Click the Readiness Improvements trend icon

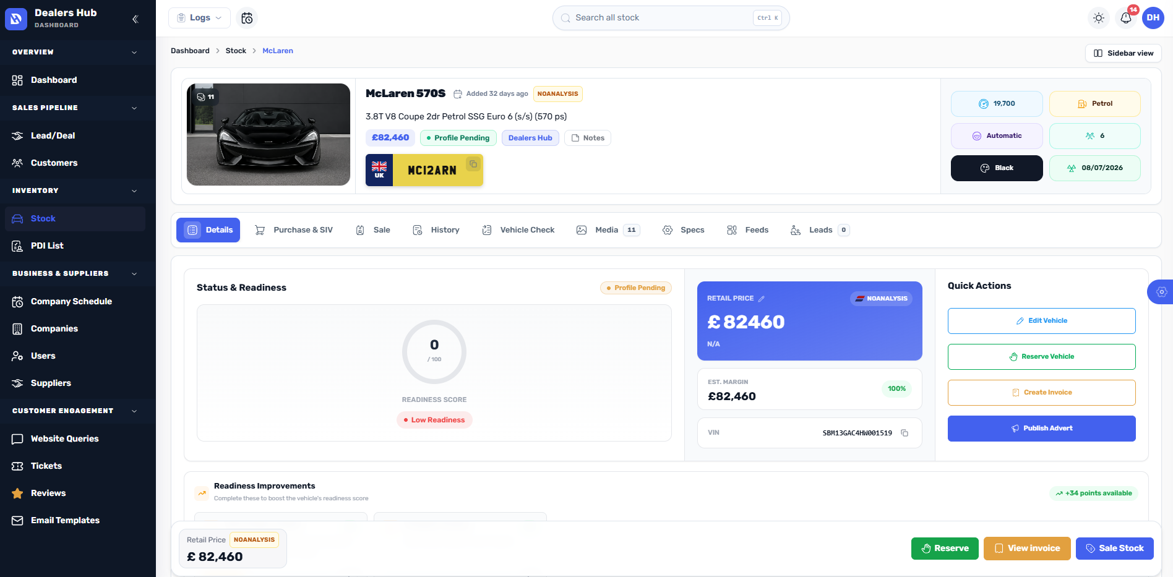click(x=202, y=493)
